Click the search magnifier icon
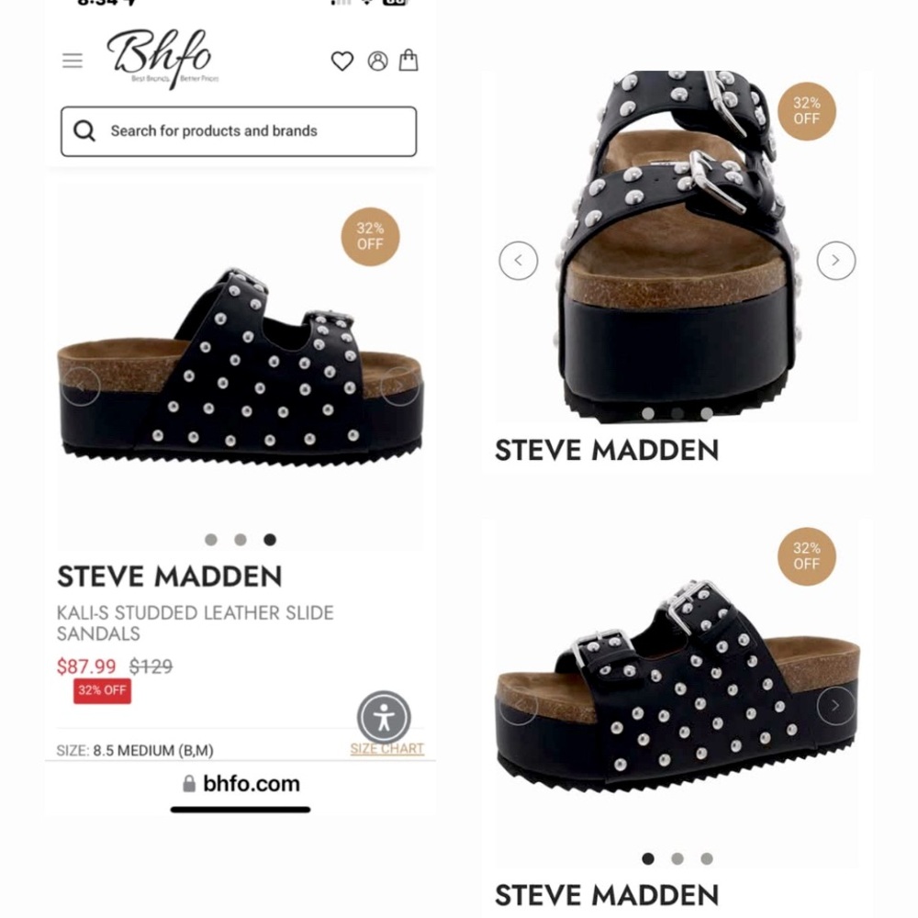The image size is (918, 918). tap(84, 130)
